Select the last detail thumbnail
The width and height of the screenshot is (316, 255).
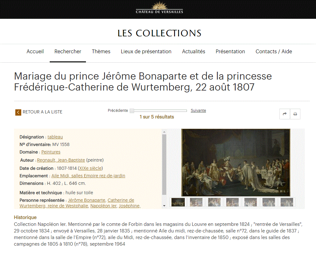click(287, 202)
